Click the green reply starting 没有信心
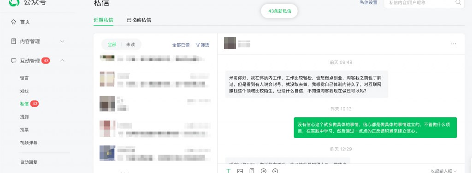Screen dimensions: 472x173 pos(375,127)
